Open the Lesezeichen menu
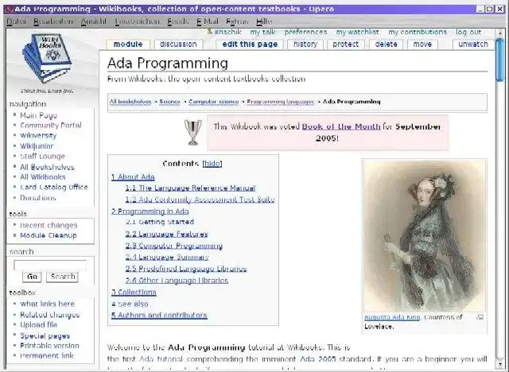The image size is (509, 372). click(x=137, y=21)
